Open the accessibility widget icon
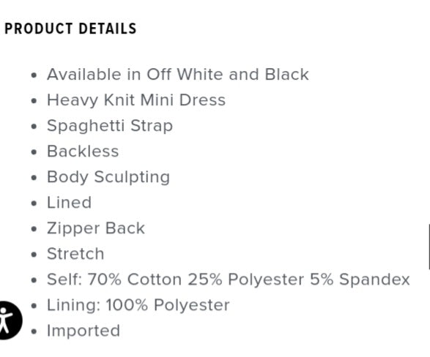This screenshot has height=357, width=430. [10, 320]
